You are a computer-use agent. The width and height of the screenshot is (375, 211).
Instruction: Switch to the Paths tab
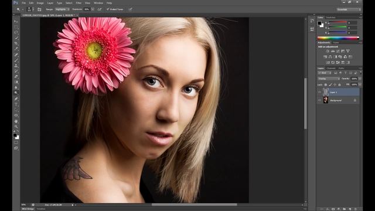[x=341, y=69]
